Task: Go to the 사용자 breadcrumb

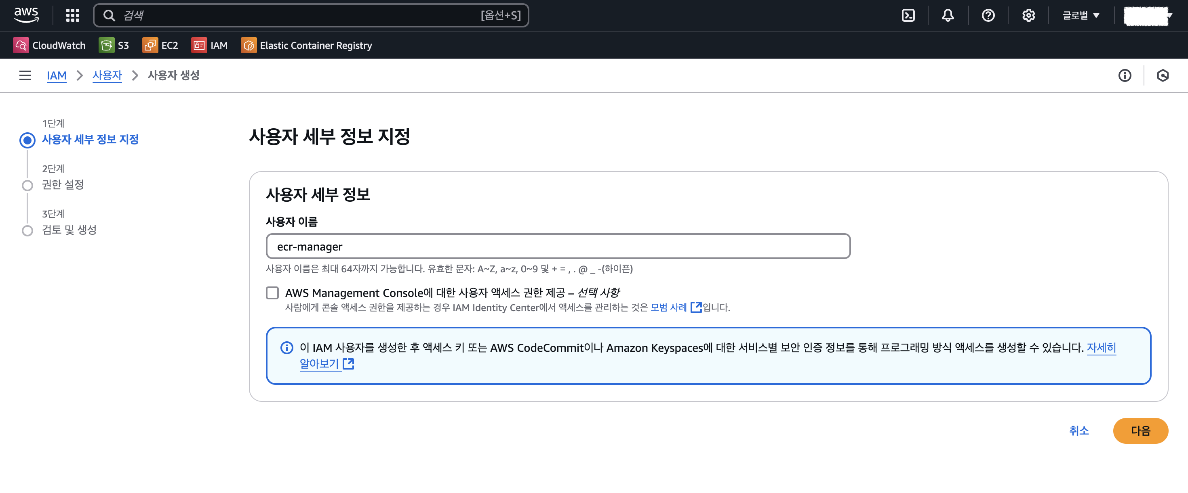Action: point(107,75)
